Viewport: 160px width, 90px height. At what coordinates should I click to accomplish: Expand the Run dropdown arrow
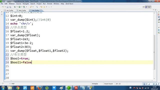(22, 7)
